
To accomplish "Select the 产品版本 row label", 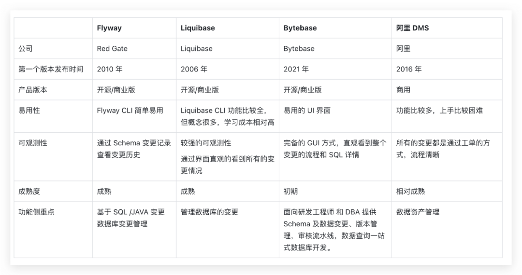I will click(33, 90).
